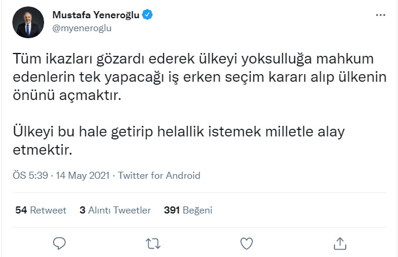Open Mustafa Yeneroğlu's profile photo
Viewport: 398px width, 257px height.
point(28,23)
